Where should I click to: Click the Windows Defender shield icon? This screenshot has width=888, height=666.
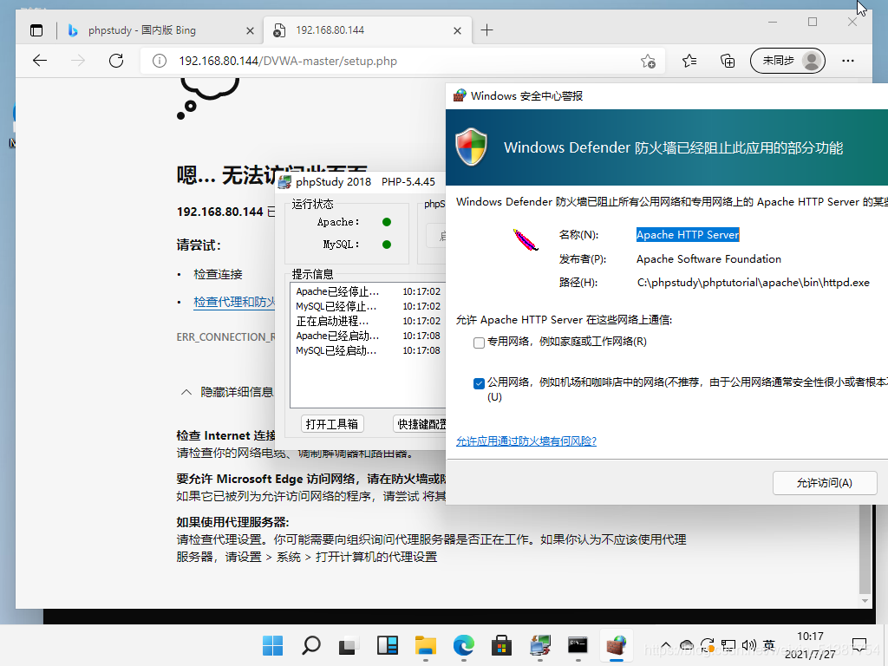click(471, 147)
